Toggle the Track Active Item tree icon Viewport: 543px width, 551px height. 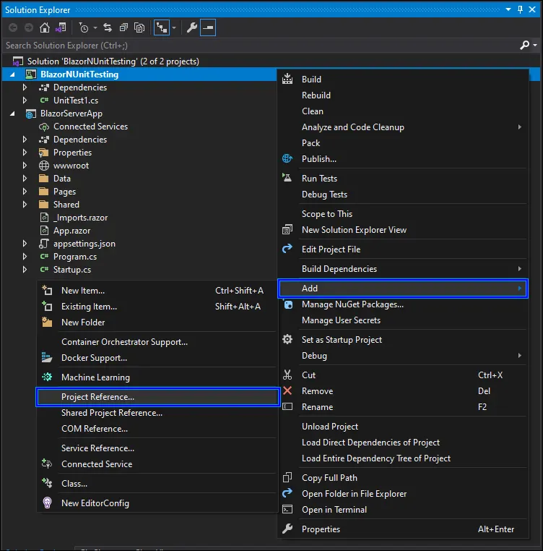pos(162,27)
